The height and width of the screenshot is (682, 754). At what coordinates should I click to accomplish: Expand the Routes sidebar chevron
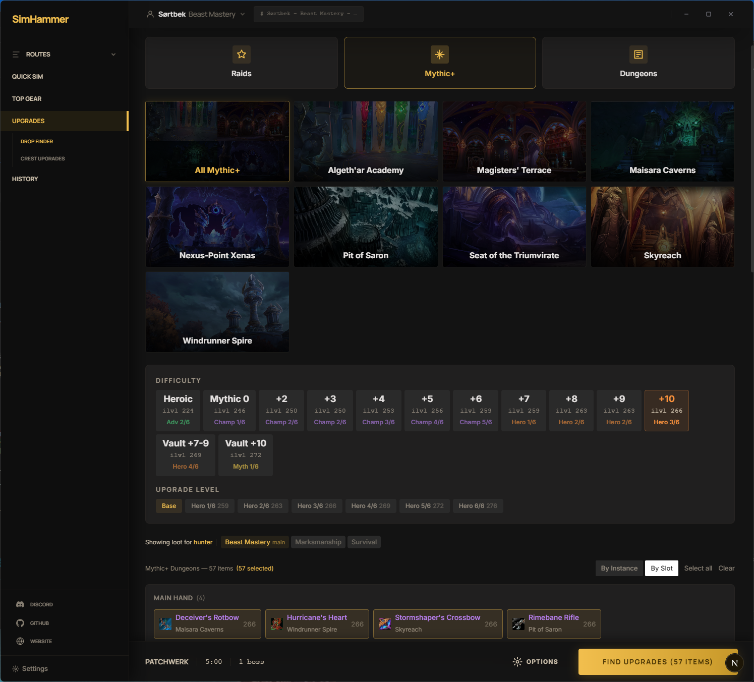pyautogui.click(x=113, y=54)
